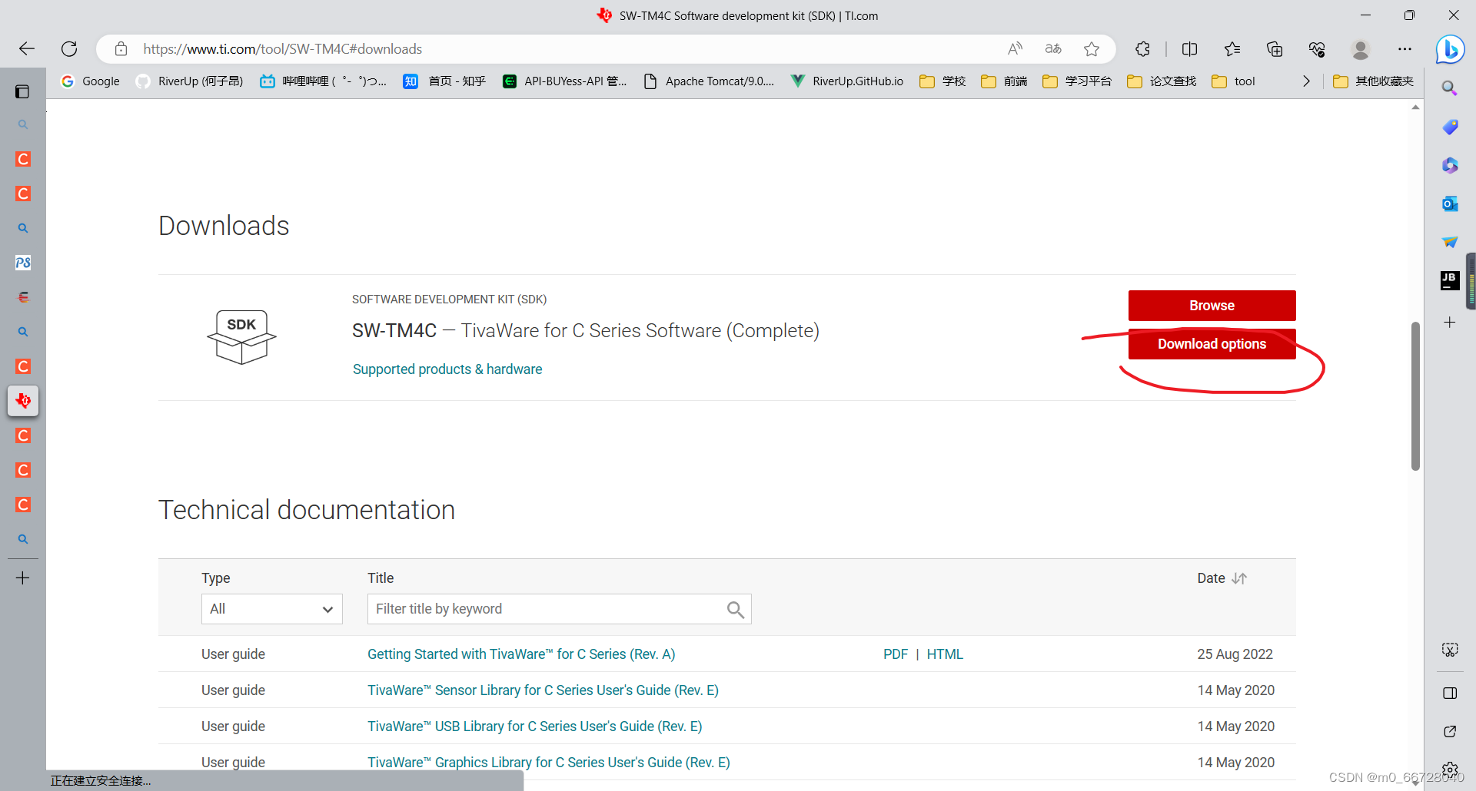Screen dimensions: 1476x791
Task: Expand the 论文查找 bookmark folder
Action: click(1162, 81)
